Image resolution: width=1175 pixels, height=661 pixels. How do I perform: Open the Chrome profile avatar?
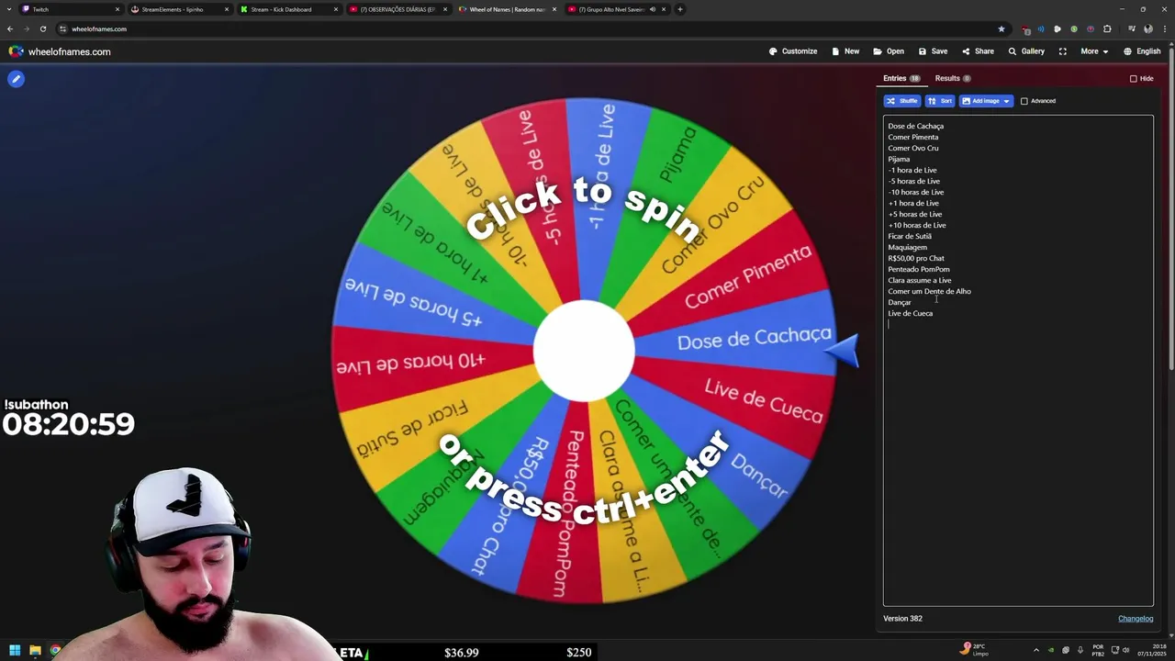click(x=1147, y=28)
